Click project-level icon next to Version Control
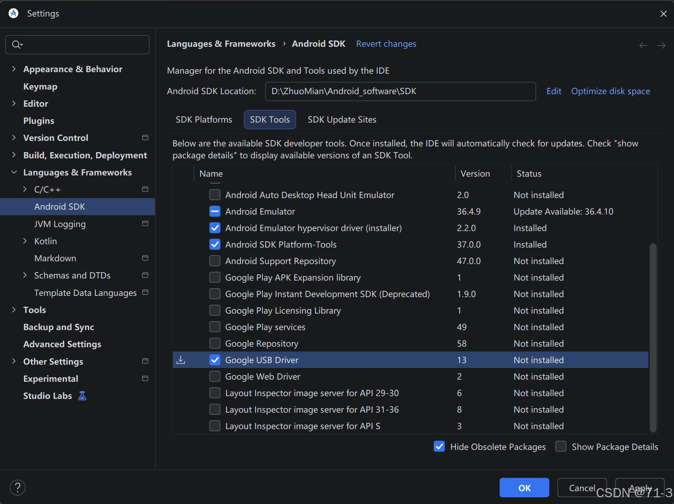This screenshot has width=674, height=504. pyautogui.click(x=145, y=138)
